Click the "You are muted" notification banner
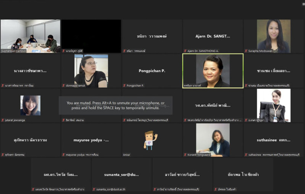 115,106
